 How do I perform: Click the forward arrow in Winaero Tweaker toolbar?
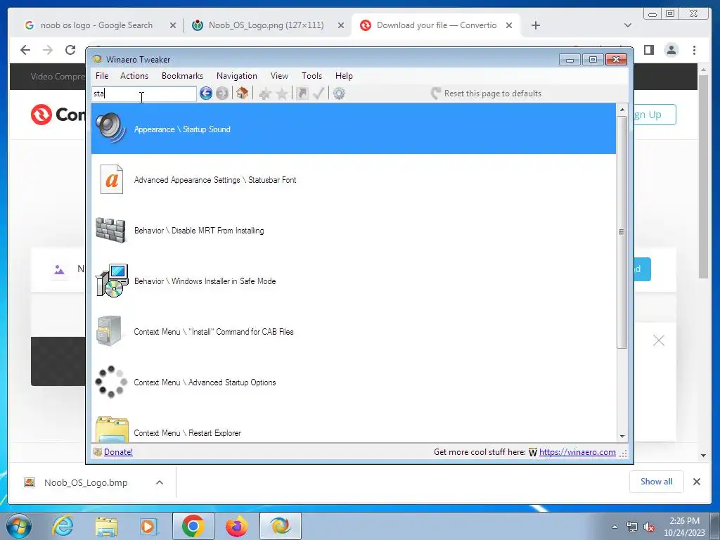(222, 94)
